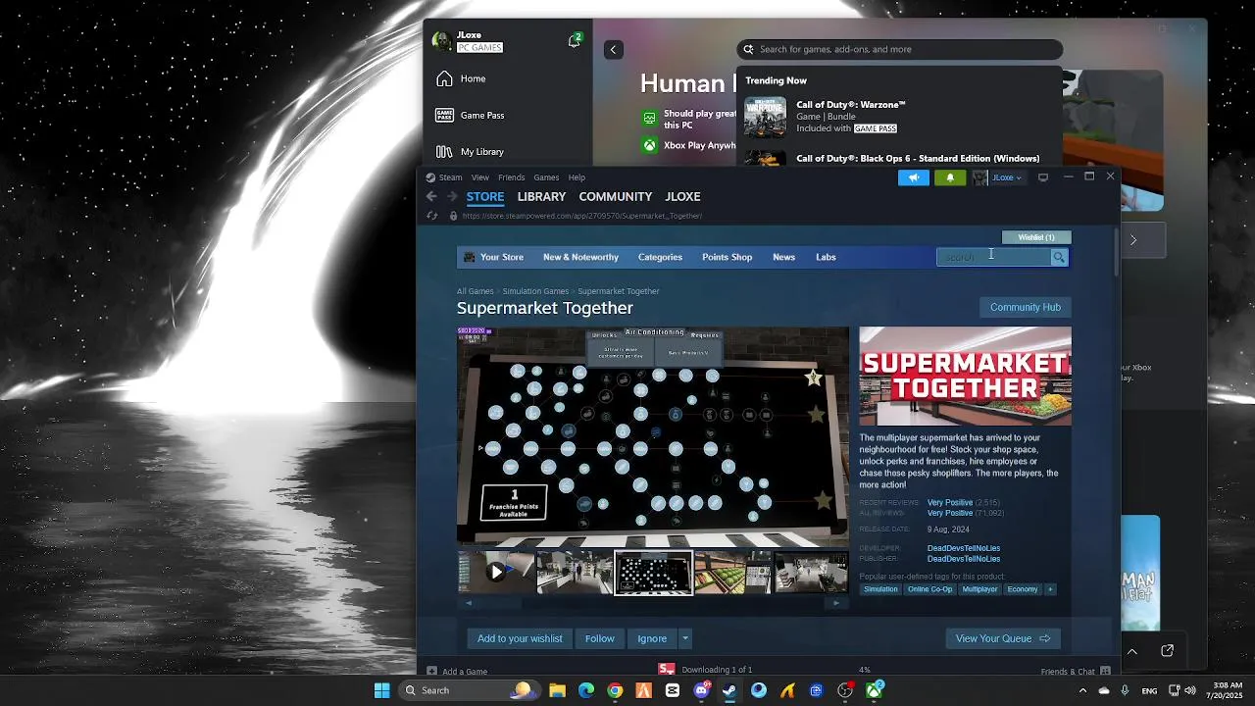Viewport: 1255px width, 706px height.
Task: Click the Xbox app search field
Action: (x=899, y=49)
